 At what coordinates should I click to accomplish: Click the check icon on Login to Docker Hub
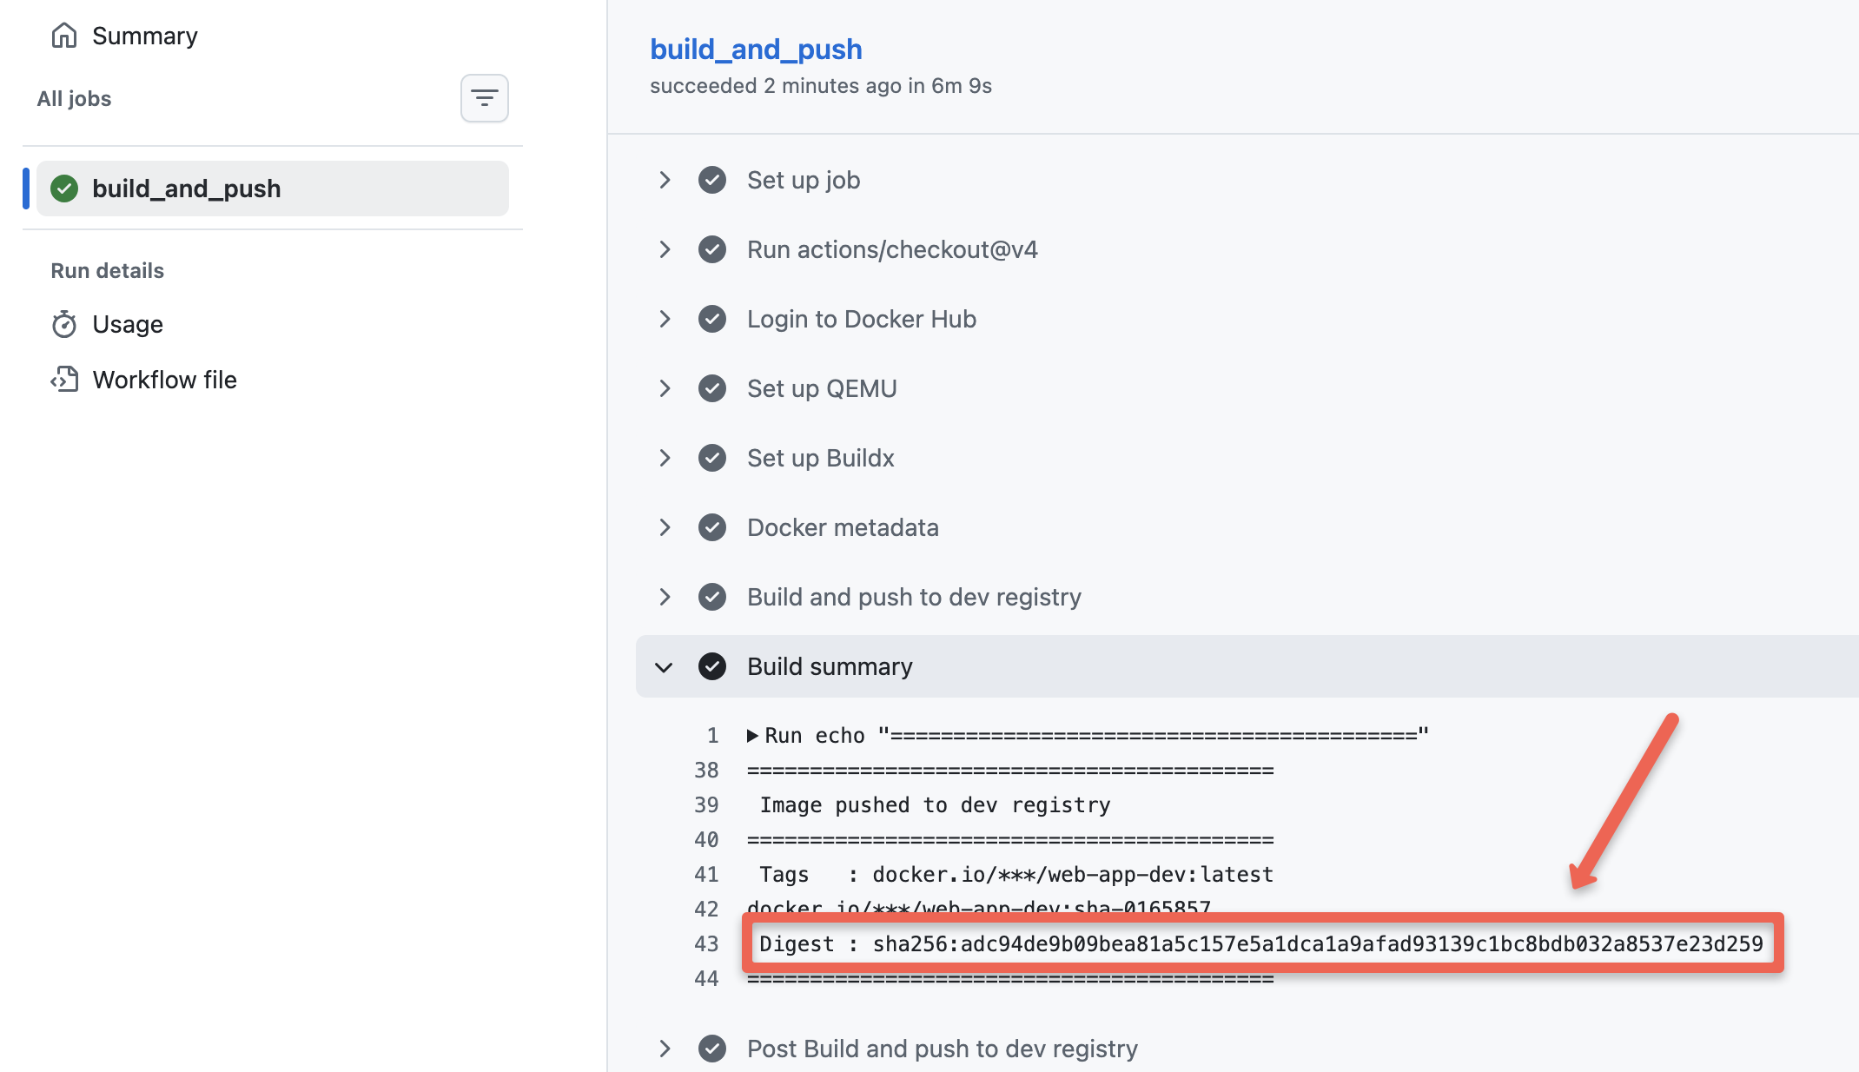[711, 319]
